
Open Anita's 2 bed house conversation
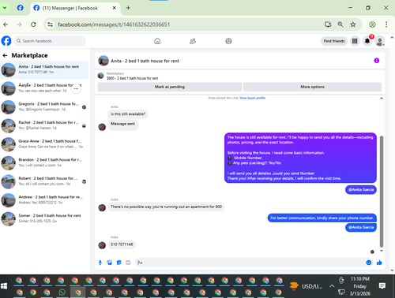tap(44, 70)
